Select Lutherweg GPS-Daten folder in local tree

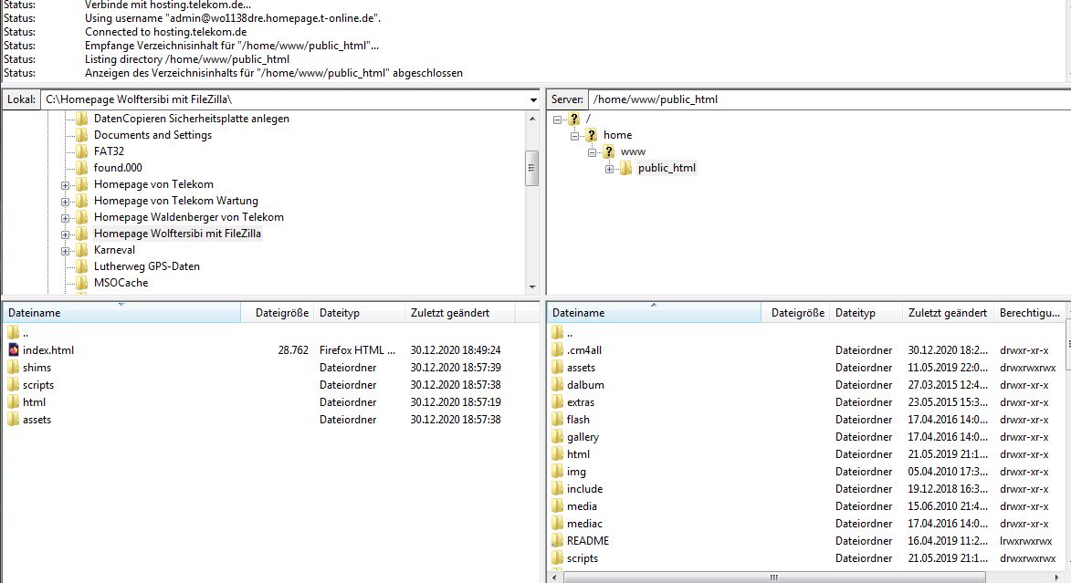pyautogui.click(x=146, y=266)
